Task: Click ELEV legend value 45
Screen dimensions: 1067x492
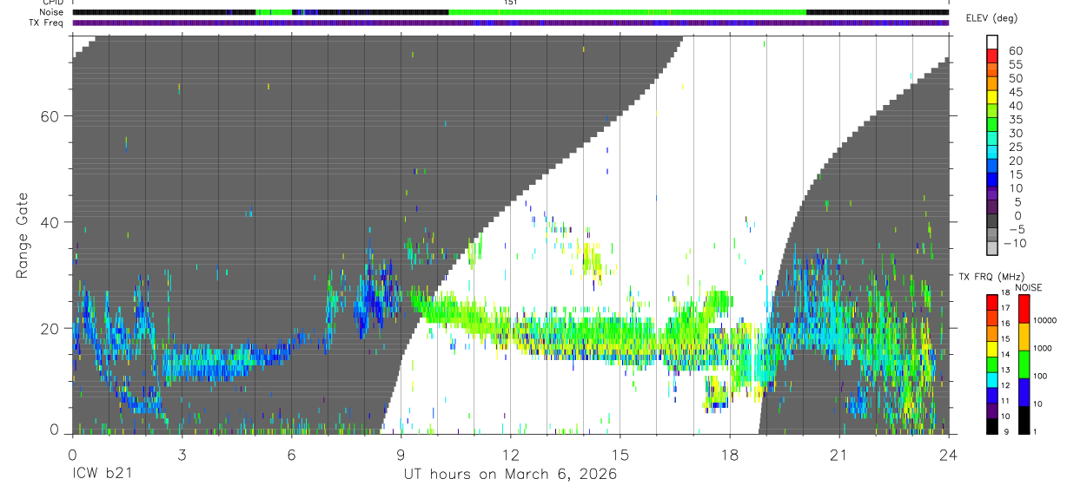Action: [x=1017, y=92]
